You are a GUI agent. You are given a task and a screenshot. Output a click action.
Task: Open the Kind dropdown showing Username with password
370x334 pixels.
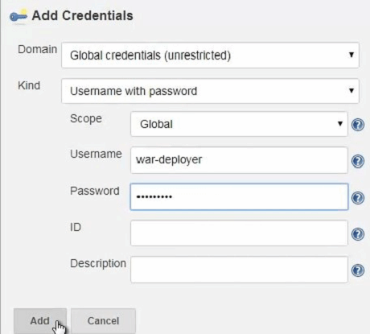tap(210, 91)
